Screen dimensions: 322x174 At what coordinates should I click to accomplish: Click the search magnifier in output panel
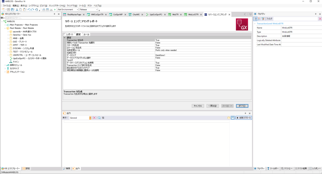[99, 118]
